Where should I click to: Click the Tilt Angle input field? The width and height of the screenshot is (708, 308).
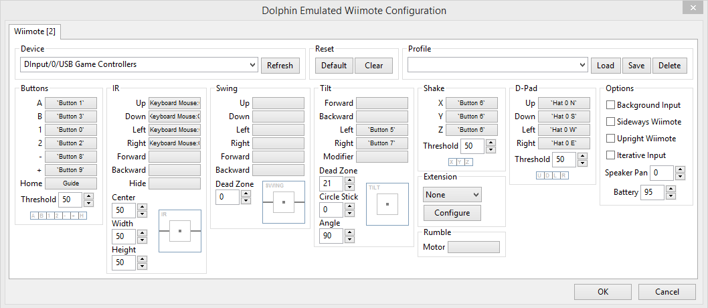(x=331, y=236)
